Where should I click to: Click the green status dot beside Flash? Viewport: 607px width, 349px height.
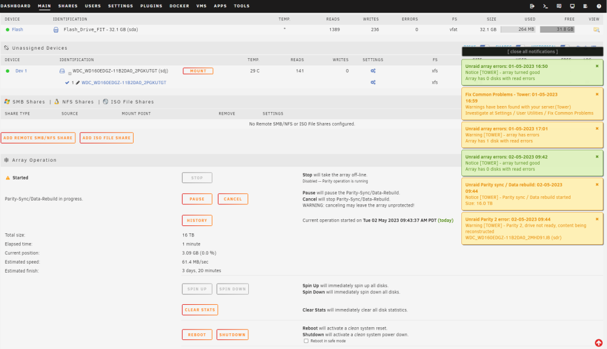(x=7, y=29)
